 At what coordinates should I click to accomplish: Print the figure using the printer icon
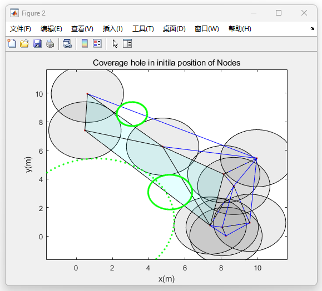click(x=50, y=43)
